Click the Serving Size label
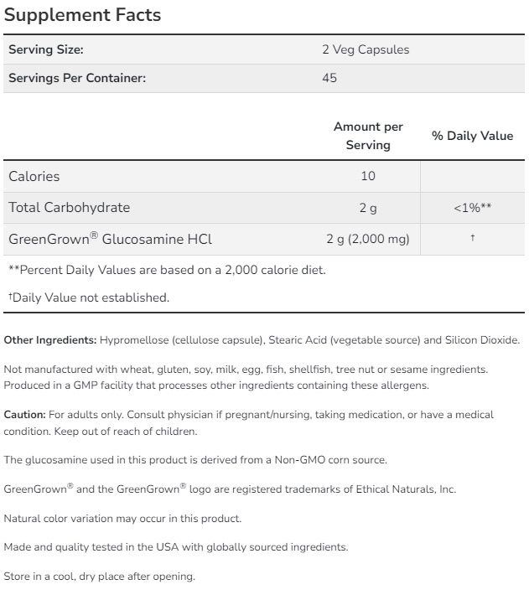 coord(46,49)
